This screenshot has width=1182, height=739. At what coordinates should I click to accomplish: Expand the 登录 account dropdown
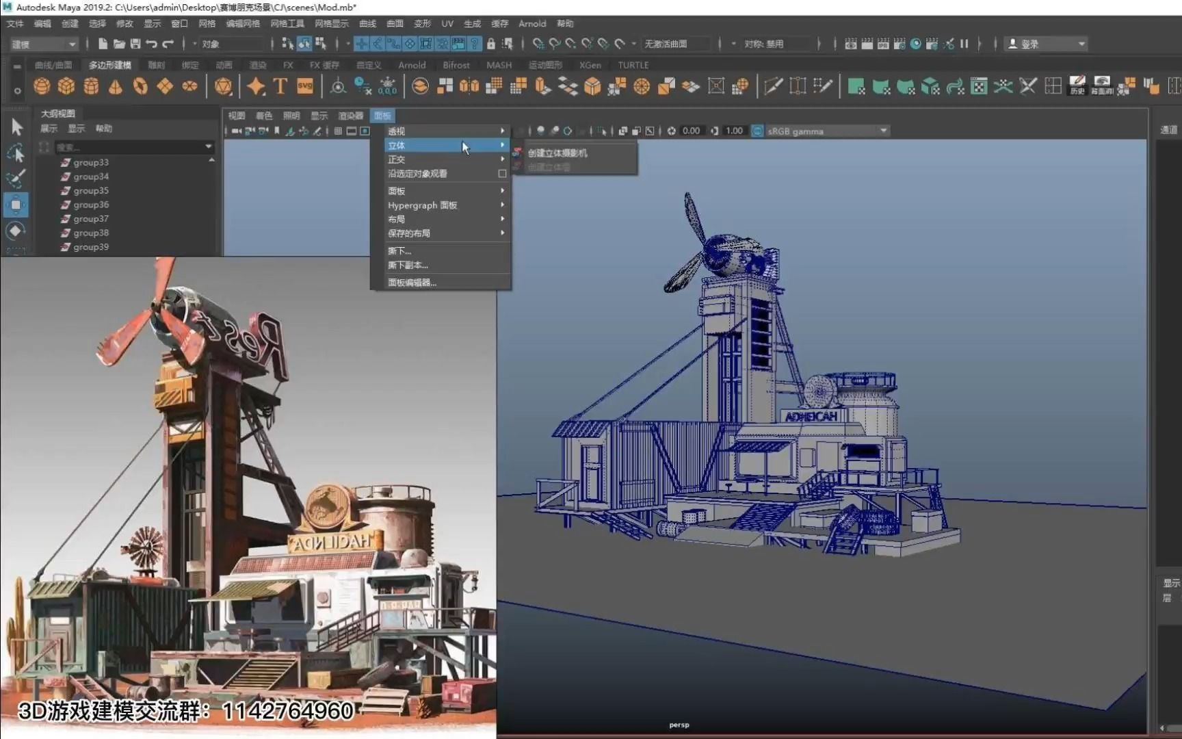1081,44
